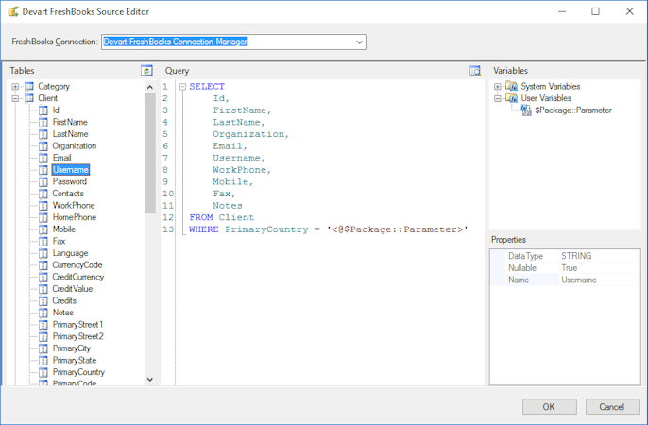Collapse the SELECT statement fold marker
The height and width of the screenshot is (425, 648).
pos(182,87)
